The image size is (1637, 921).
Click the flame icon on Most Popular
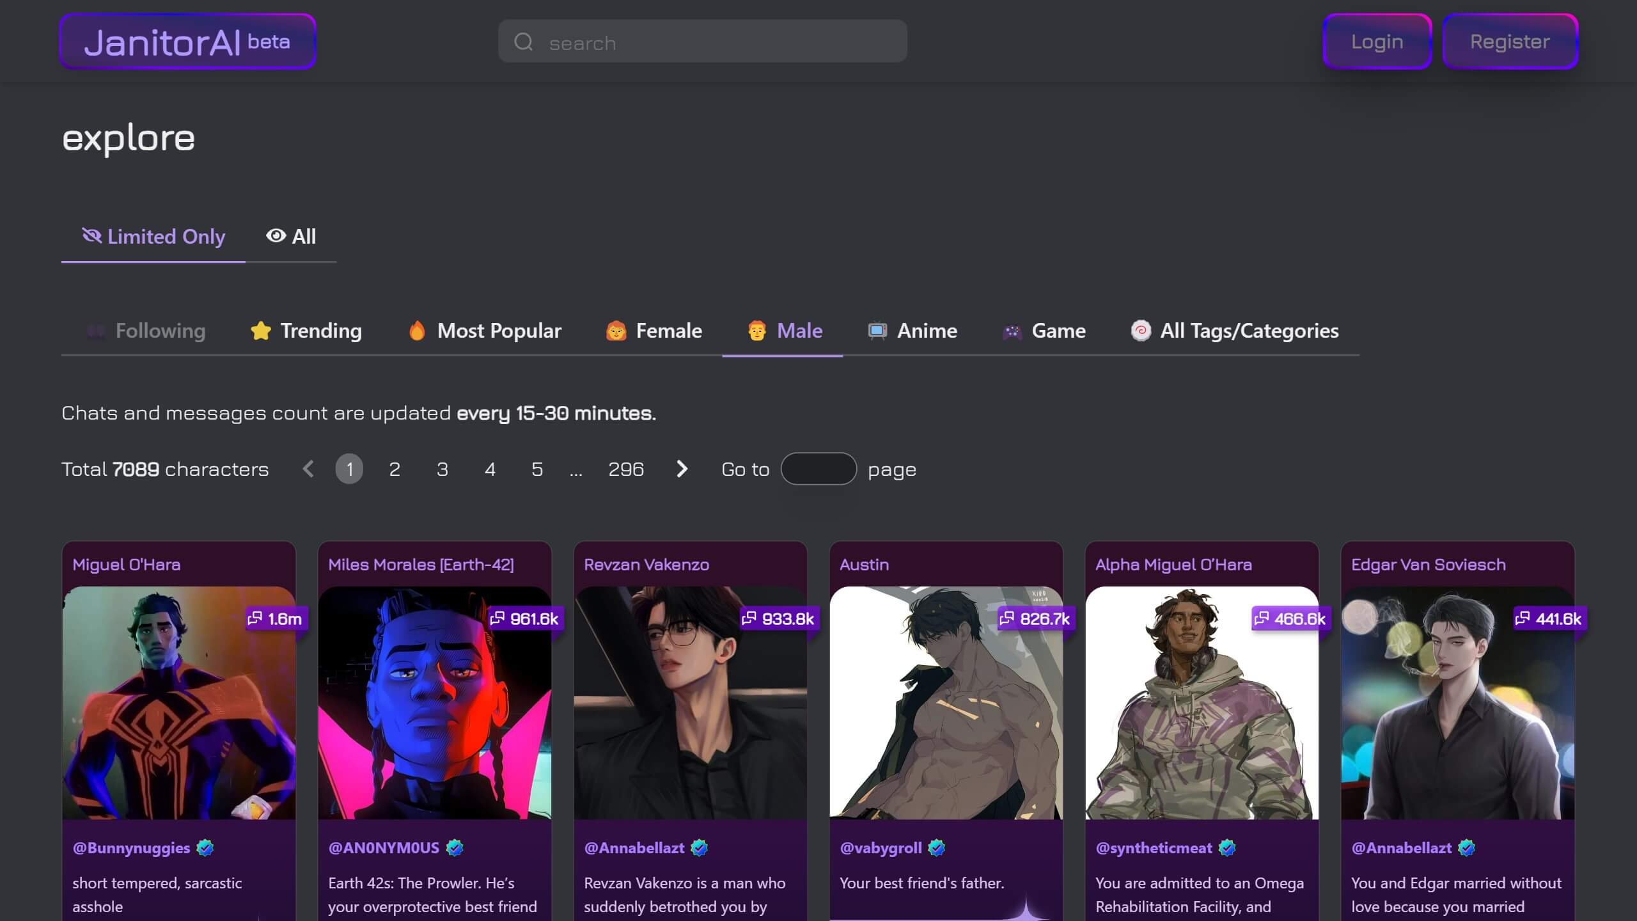pyautogui.click(x=417, y=331)
